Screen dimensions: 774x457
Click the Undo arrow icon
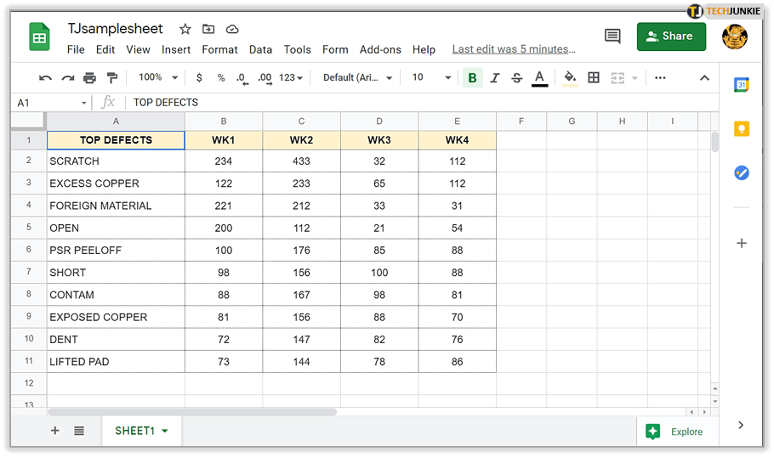pyautogui.click(x=45, y=78)
